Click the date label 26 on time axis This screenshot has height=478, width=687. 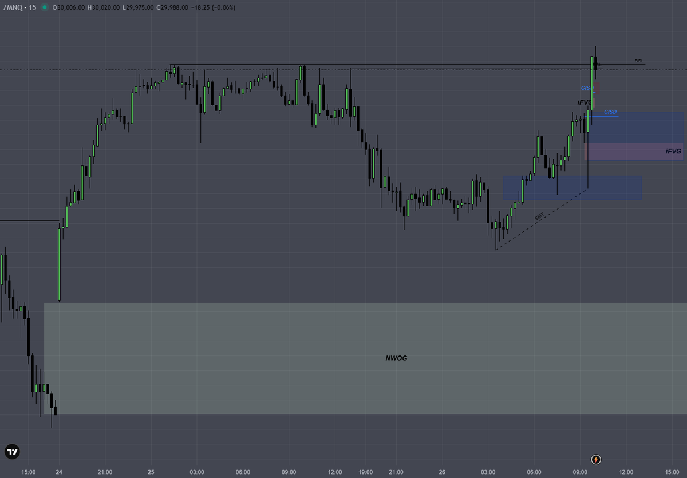442,472
